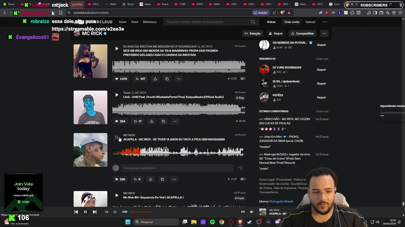405x227 pixels.
Task: Click the search magnifier icon in SoundCloud
Action: pyautogui.click(x=253, y=22)
